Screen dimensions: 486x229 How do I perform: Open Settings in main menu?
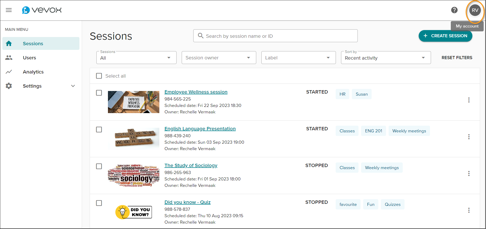click(x=41, y=86)
